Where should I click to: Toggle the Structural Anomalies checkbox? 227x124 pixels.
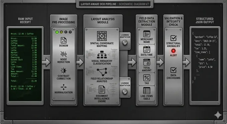pos(174,38)
